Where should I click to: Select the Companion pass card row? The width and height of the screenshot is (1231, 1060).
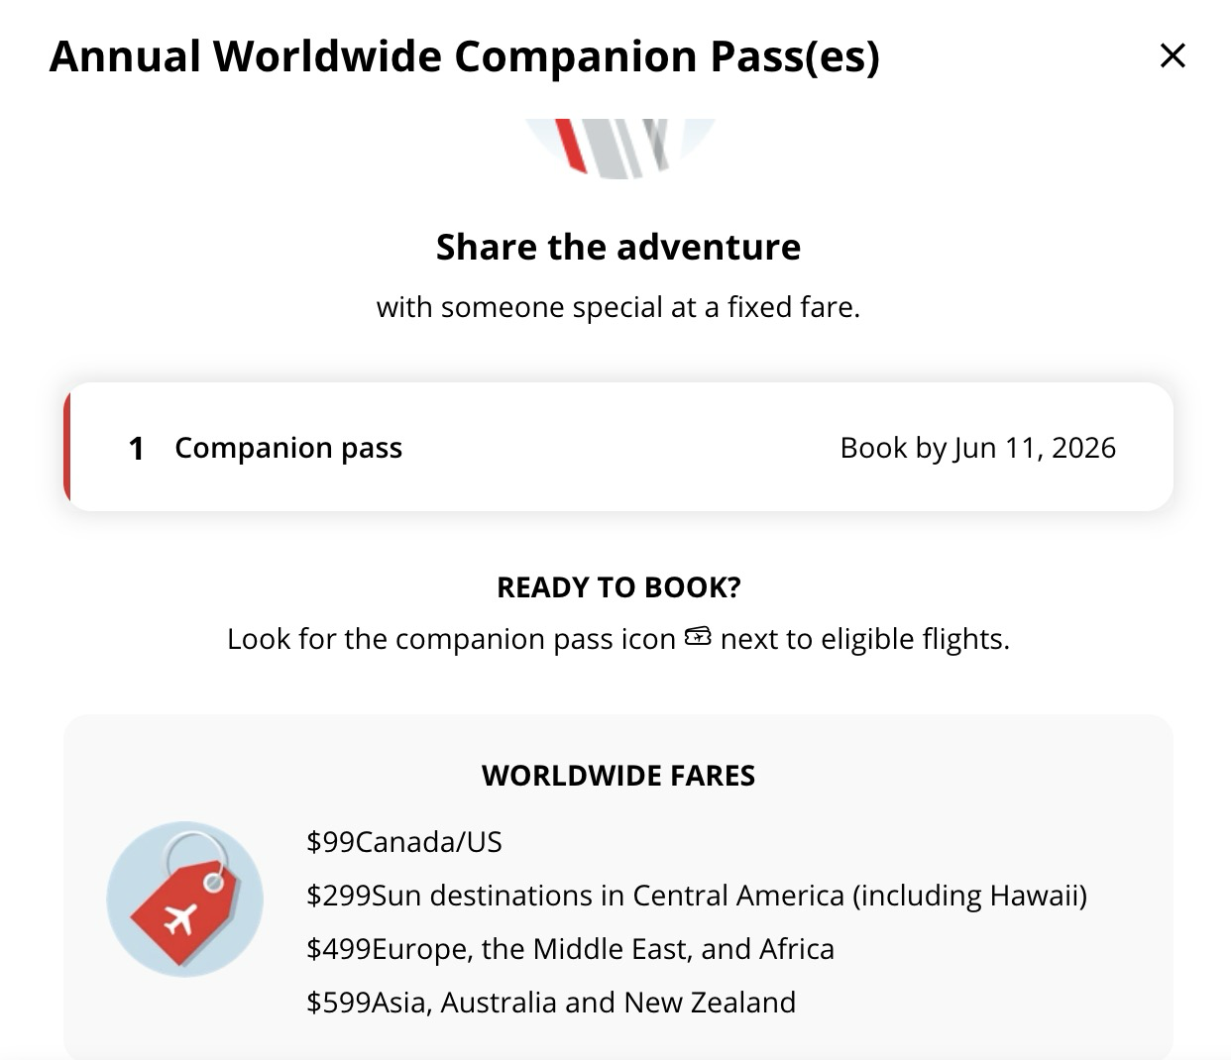click(616, 447)
